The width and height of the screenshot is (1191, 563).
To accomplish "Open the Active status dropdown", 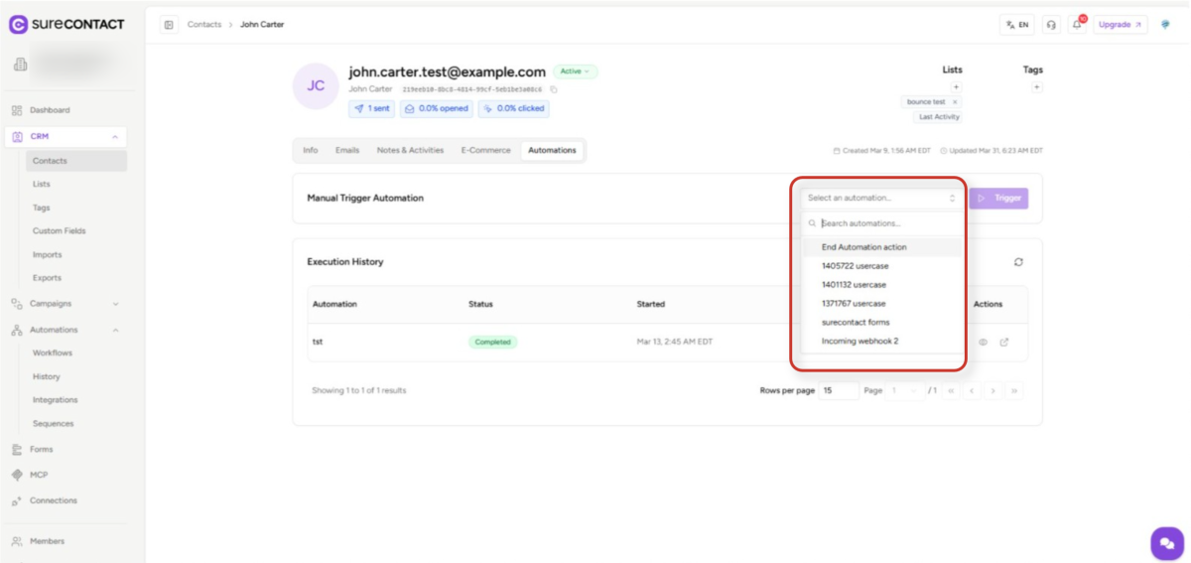I will (576, 71).
